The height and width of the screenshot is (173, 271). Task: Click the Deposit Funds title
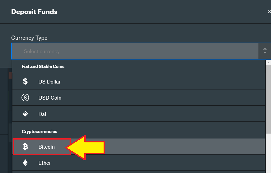[x=34, y=12]
